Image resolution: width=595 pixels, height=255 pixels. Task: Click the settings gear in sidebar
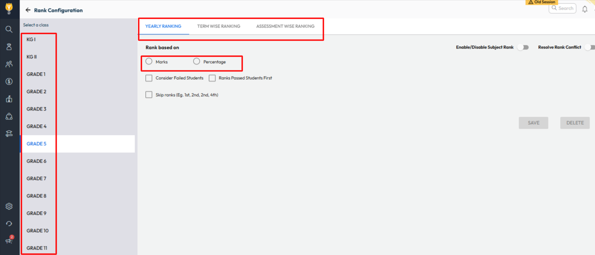click(9, 206)
